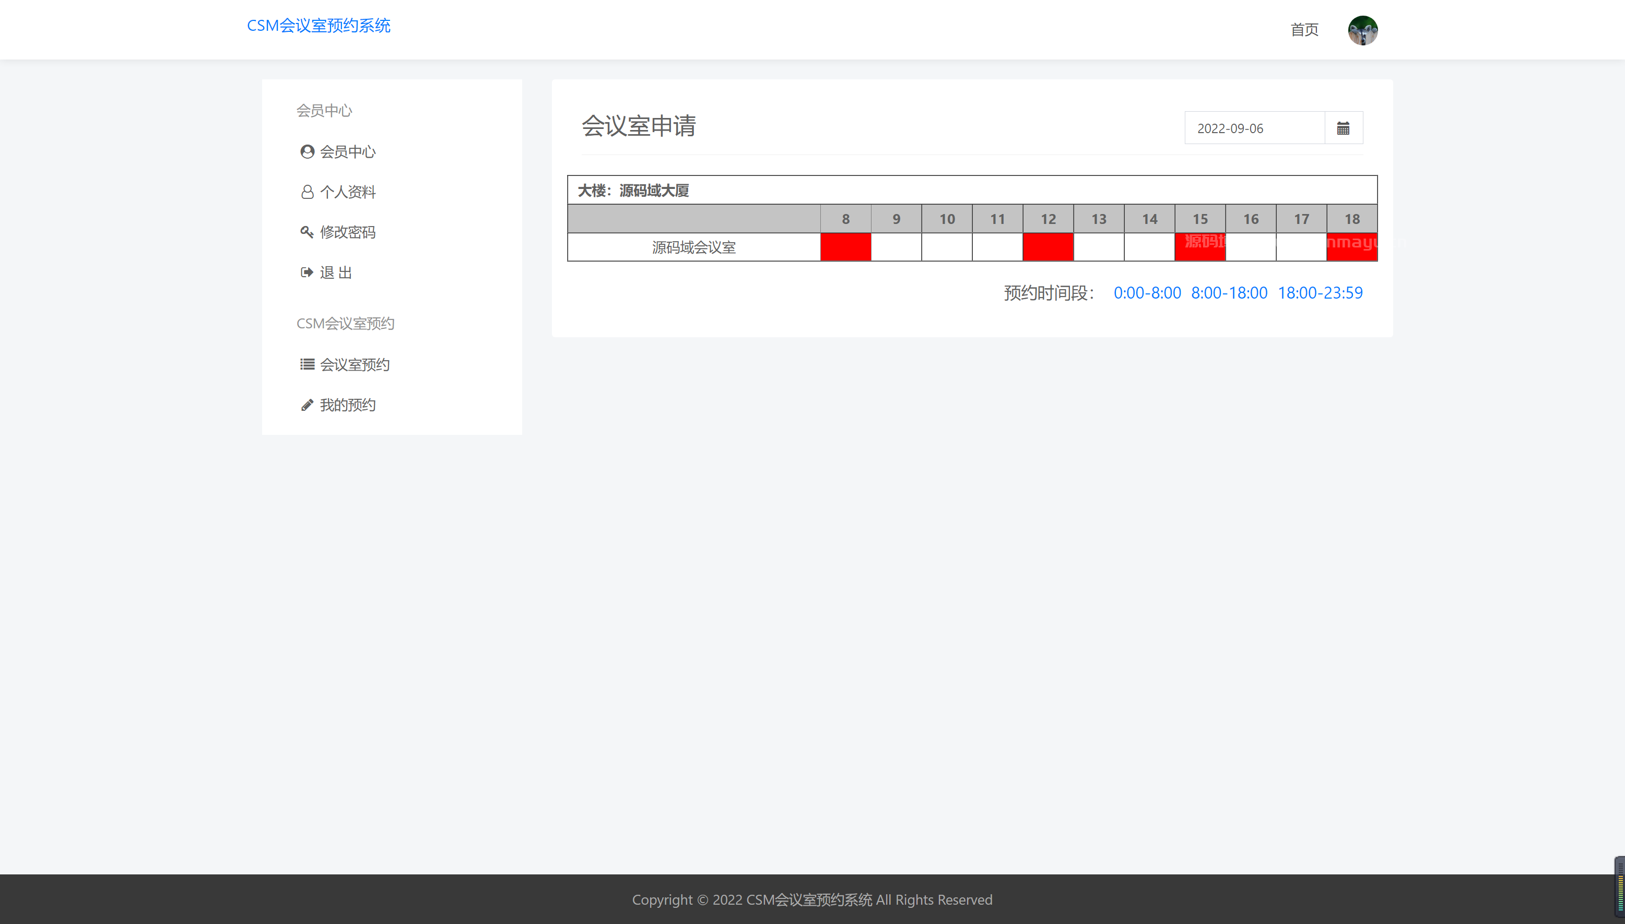Click the CSM会议室预约系统 site title
The height and width of the screenshot is (924, 1625).
pyautogui.click(x=319, y=26)
